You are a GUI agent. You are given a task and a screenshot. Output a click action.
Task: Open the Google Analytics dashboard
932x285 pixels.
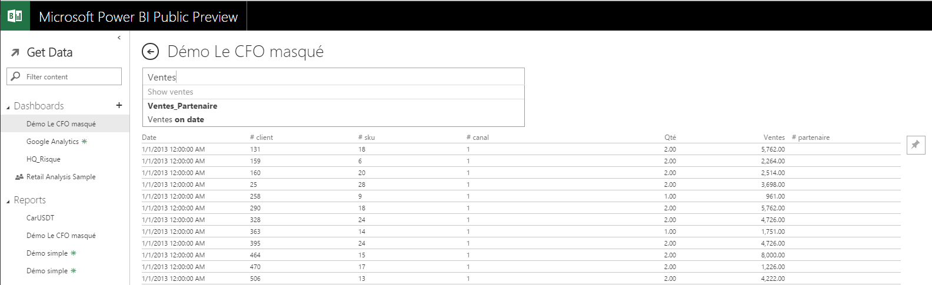52,142
